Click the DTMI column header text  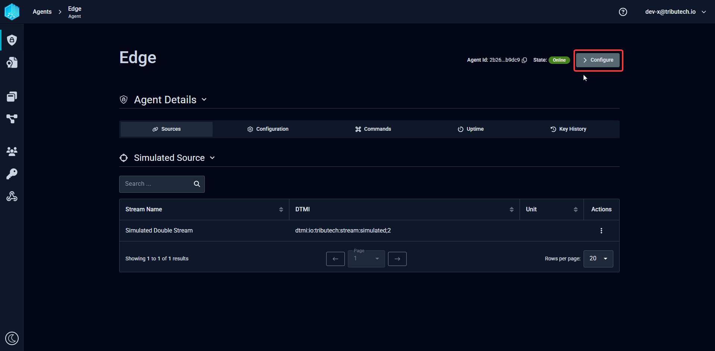click(302, 209)
